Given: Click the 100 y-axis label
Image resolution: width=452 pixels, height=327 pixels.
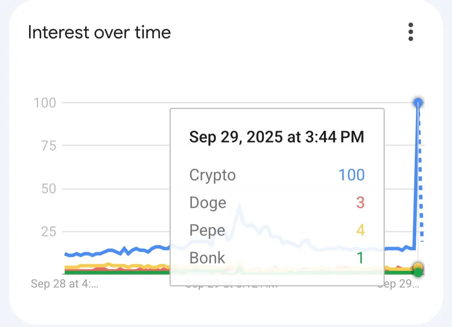Looking at the screenshot, I should click(45, 103).
